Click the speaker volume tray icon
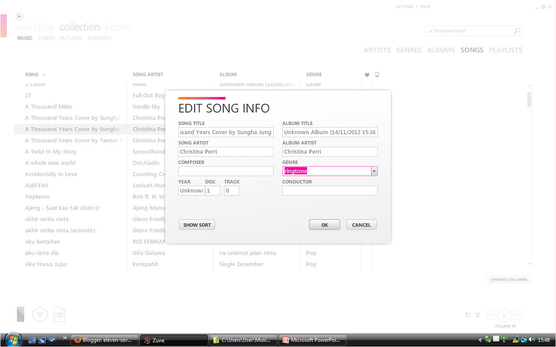The width and height of the screenshot is (556, 347). point(532,340)
